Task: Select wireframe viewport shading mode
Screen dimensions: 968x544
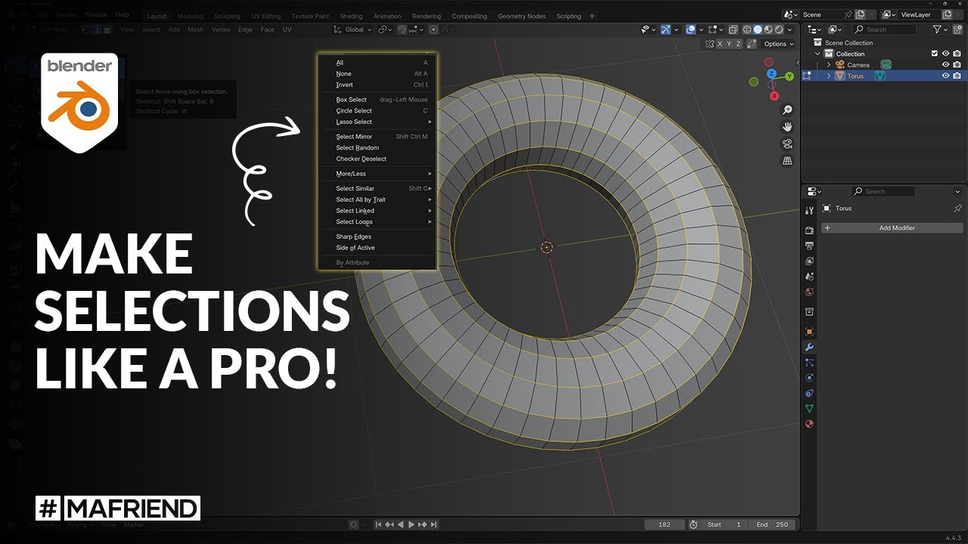Action: point(746,29)
